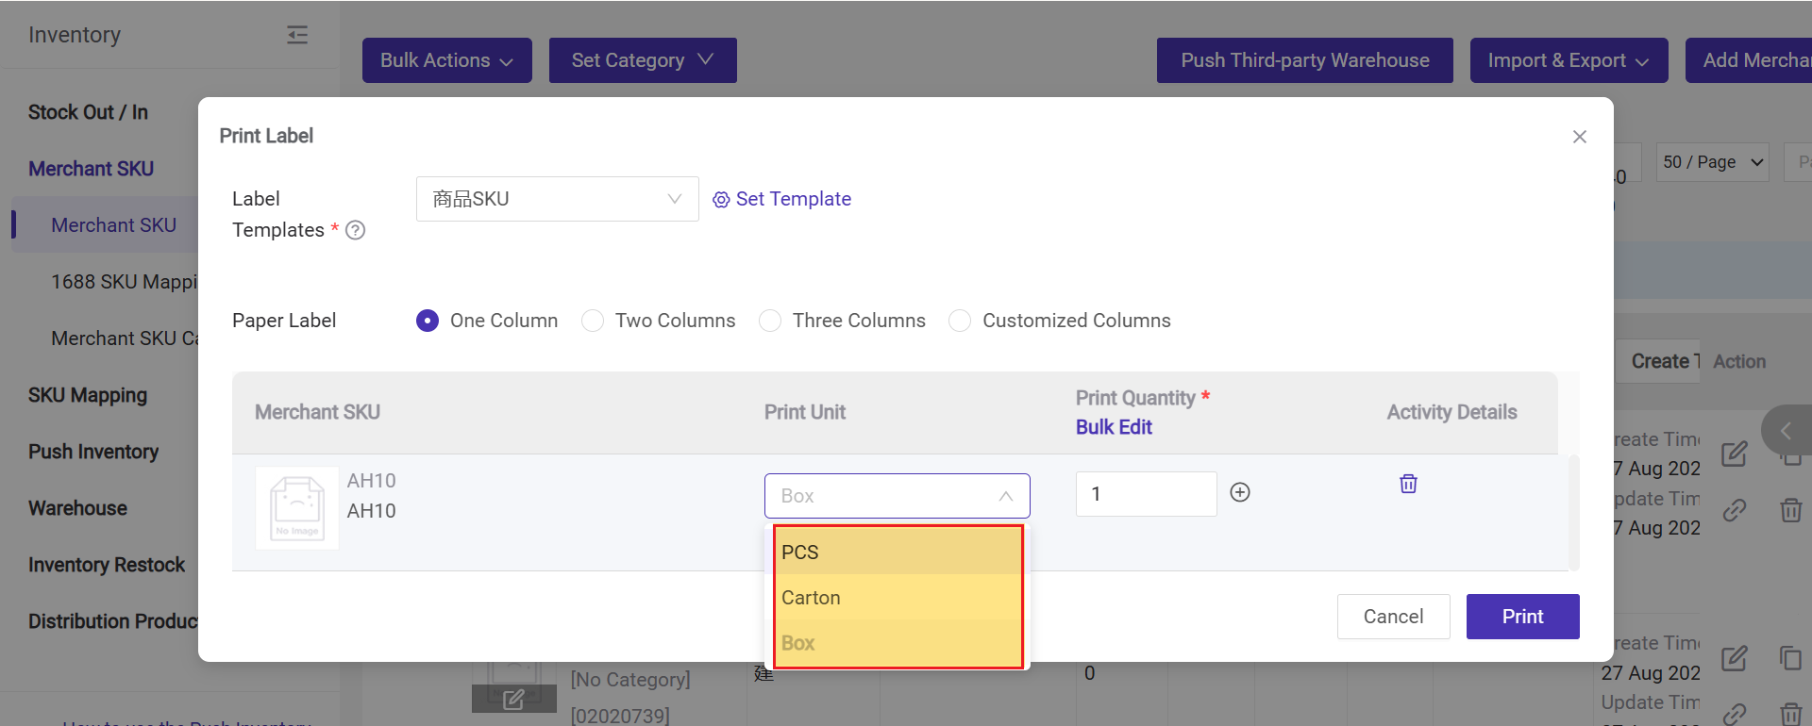Collapse the Print Unit dropdown
Screen dimensions: 1812x726
pos(897,496)
